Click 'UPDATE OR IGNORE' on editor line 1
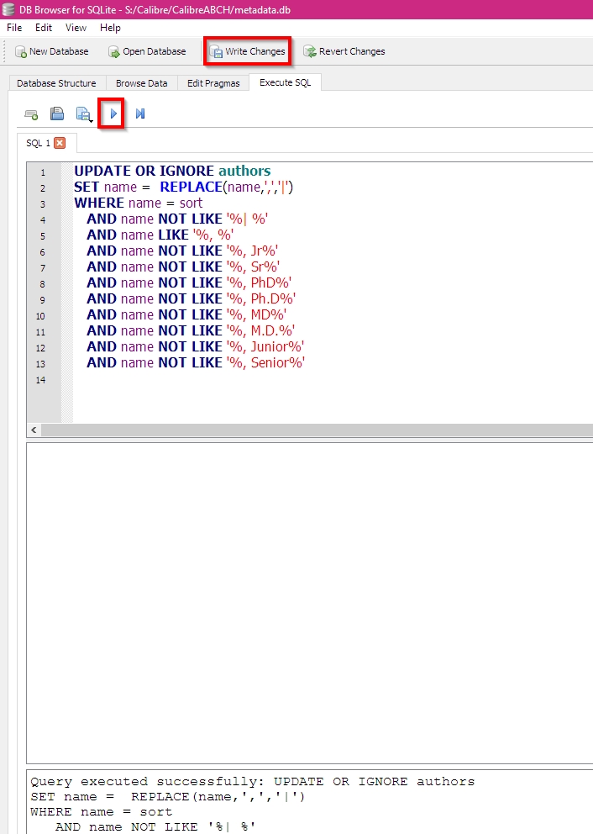The height and width of the screenshot is (834, 593). coord(144,172)
